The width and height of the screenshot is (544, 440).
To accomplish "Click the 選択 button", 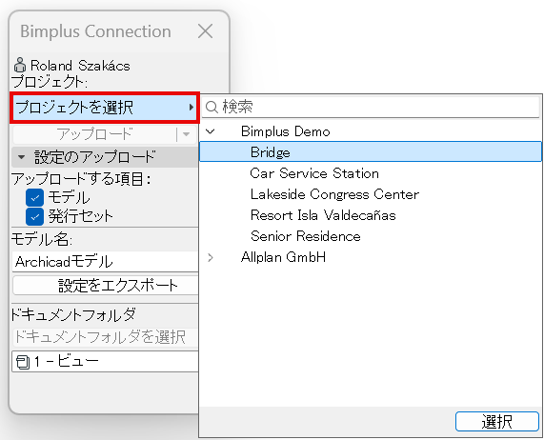I will (496, 422).
